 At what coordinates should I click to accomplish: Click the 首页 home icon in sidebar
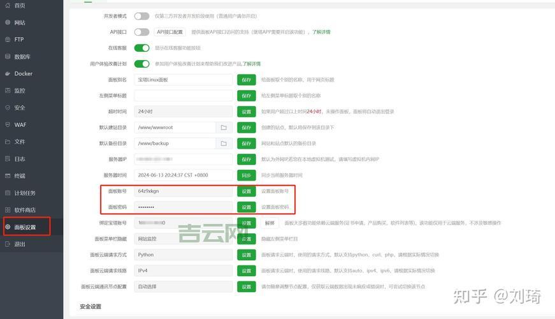click(x=7, y=6)
